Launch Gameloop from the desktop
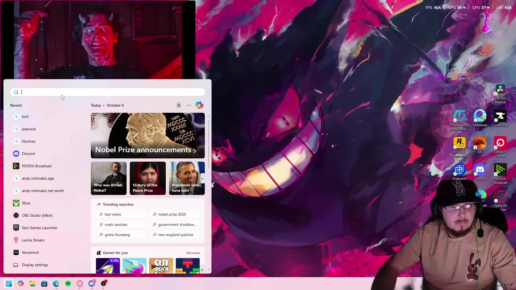This screenshot has height=290, width=516. [x=480, y=118]
